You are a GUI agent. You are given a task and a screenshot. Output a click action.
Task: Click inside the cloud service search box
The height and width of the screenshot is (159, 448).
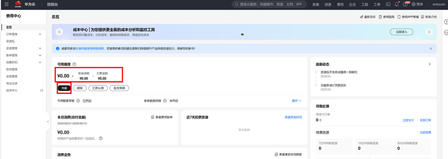(x=269, y=5)
